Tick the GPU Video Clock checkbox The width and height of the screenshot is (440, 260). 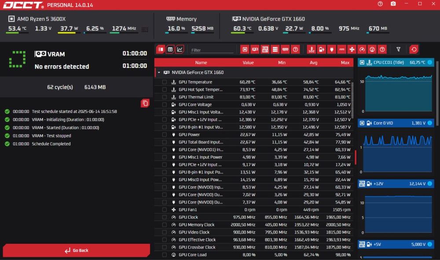165,232
